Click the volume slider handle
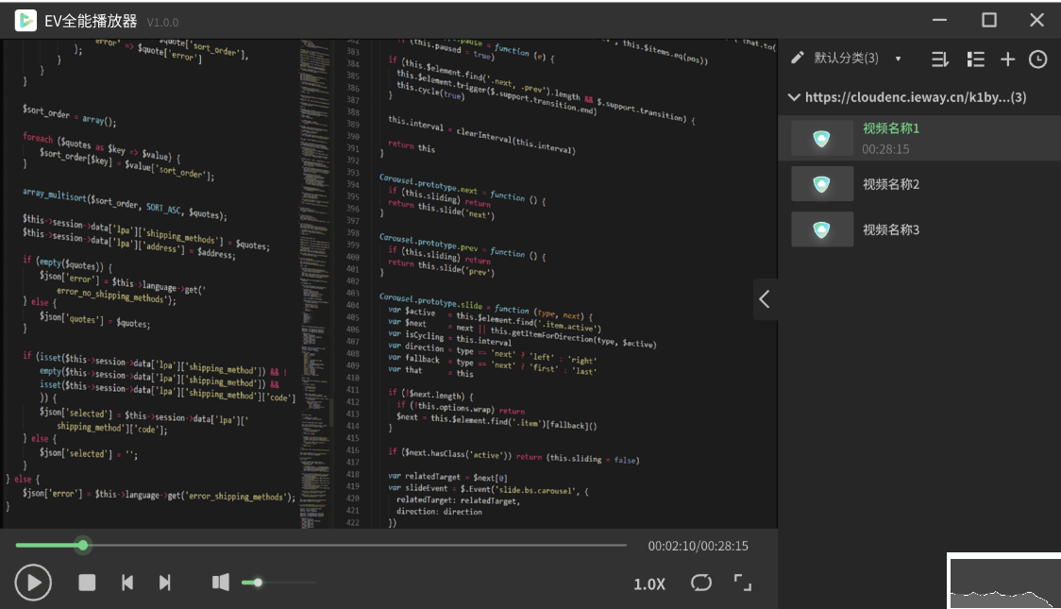Screen dimensions: 1061x609 tap(258, 583)
